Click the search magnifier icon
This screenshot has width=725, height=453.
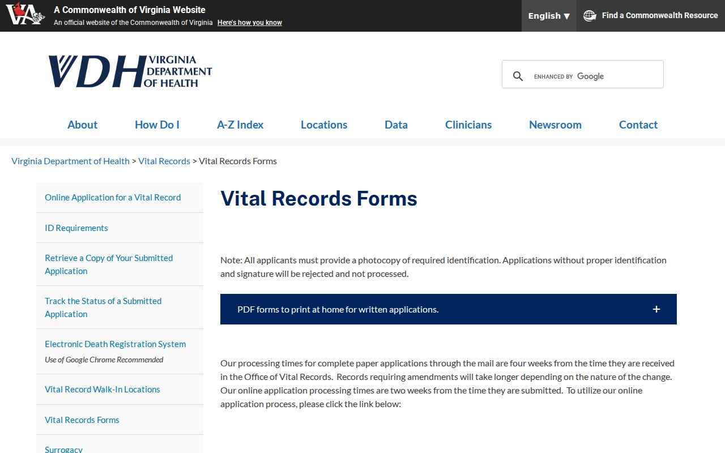coord(518,76)
